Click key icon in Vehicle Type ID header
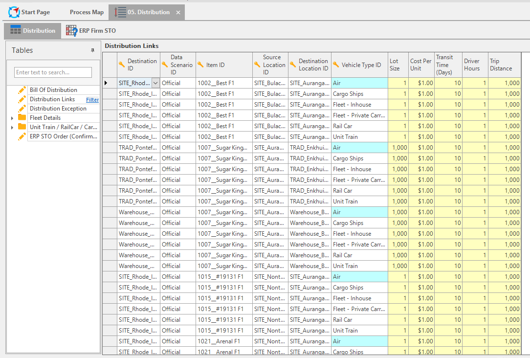The width and height of the screenshot is (530, 358). (x=336, y=65)
